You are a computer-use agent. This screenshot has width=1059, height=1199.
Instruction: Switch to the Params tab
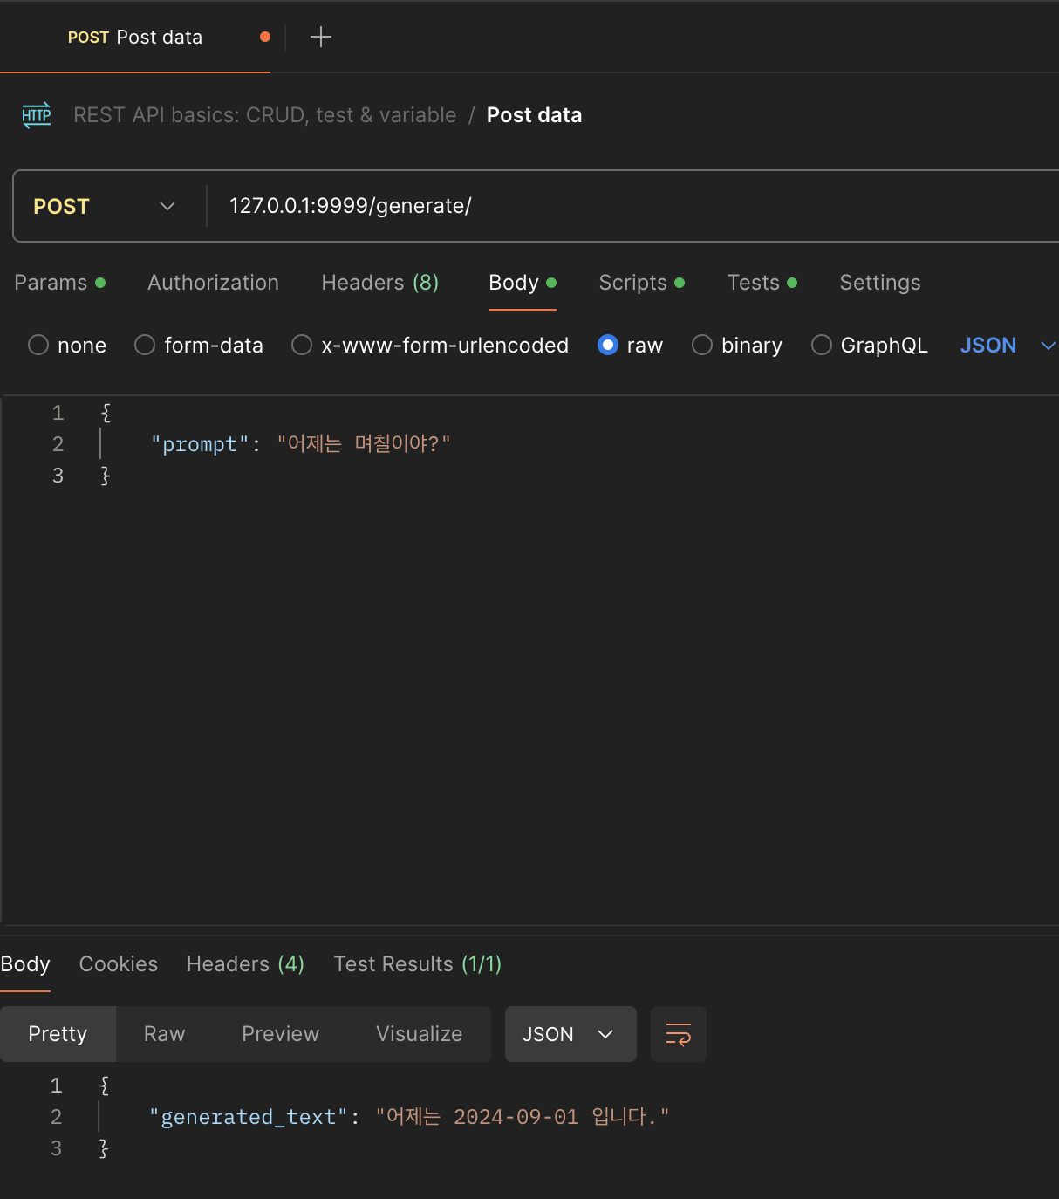[59, 283]
